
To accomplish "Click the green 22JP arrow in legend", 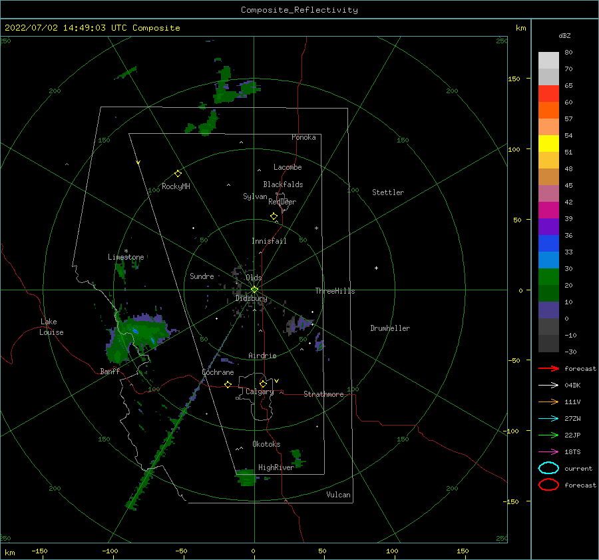I will pos(548,435).
